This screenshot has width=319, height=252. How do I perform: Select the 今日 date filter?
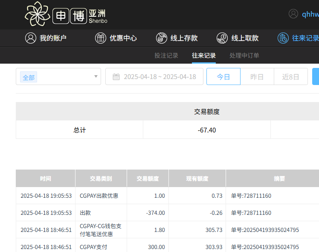[x=223, y=77]
